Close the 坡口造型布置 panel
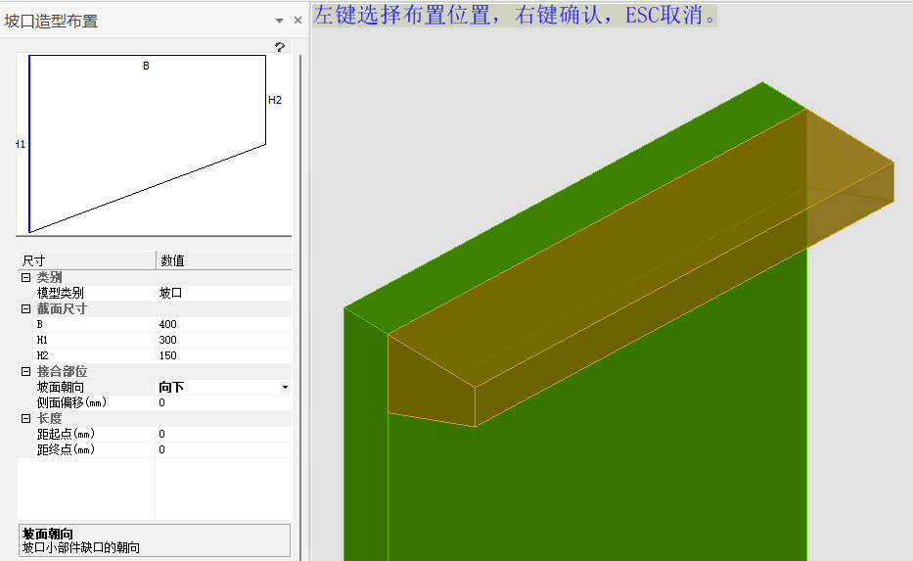913x561 pixels. (x=297, y=21)
